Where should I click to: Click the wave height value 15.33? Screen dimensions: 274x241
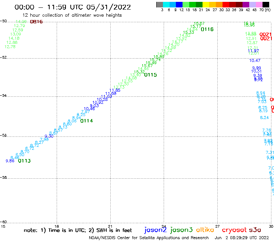(x=188, y=32)
